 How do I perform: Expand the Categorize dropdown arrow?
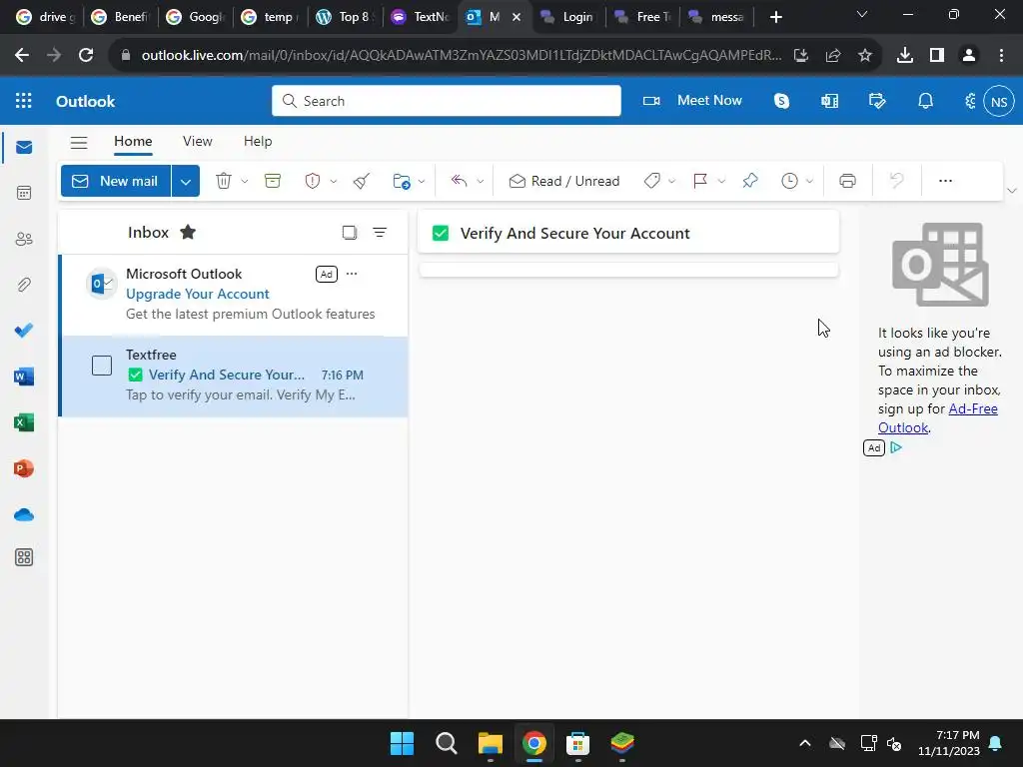click(671, 182)
